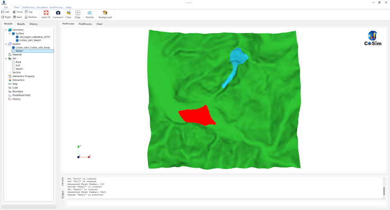Image resolution: width=390 pixels, height=210 pixels.
Task: Select the Output side tab
Action: [62, 195]
